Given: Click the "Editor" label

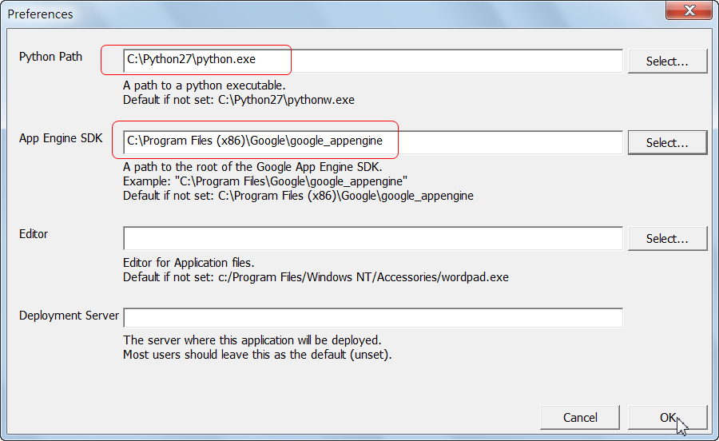Looking at the screenshot, I should [34, 234].
